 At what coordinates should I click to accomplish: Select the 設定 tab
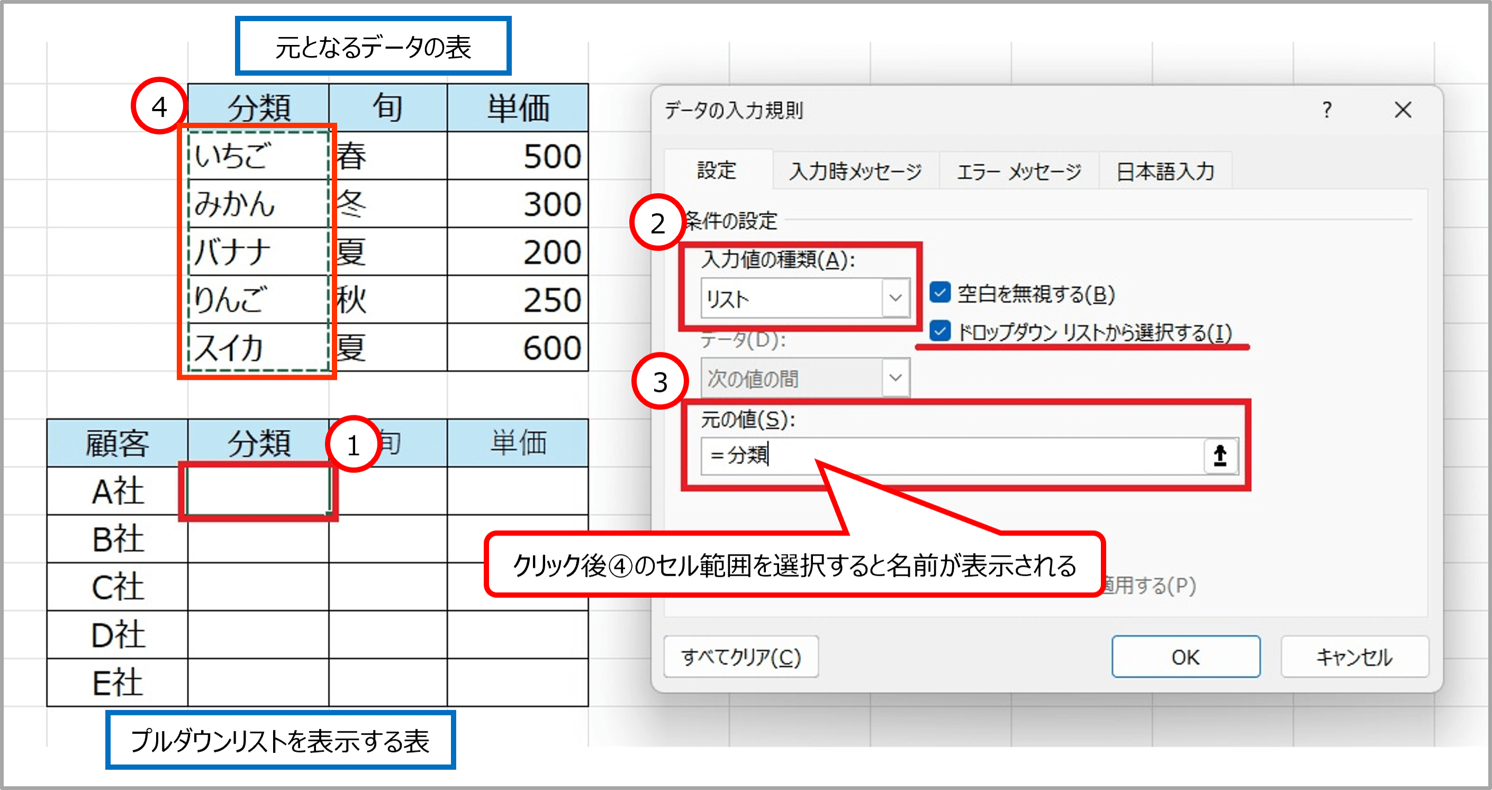[717, 170]
